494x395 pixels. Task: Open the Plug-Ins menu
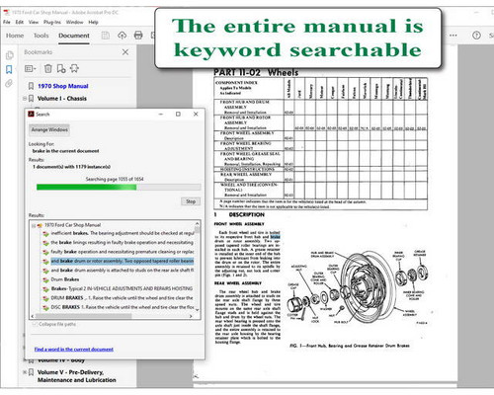click(52, 22)
